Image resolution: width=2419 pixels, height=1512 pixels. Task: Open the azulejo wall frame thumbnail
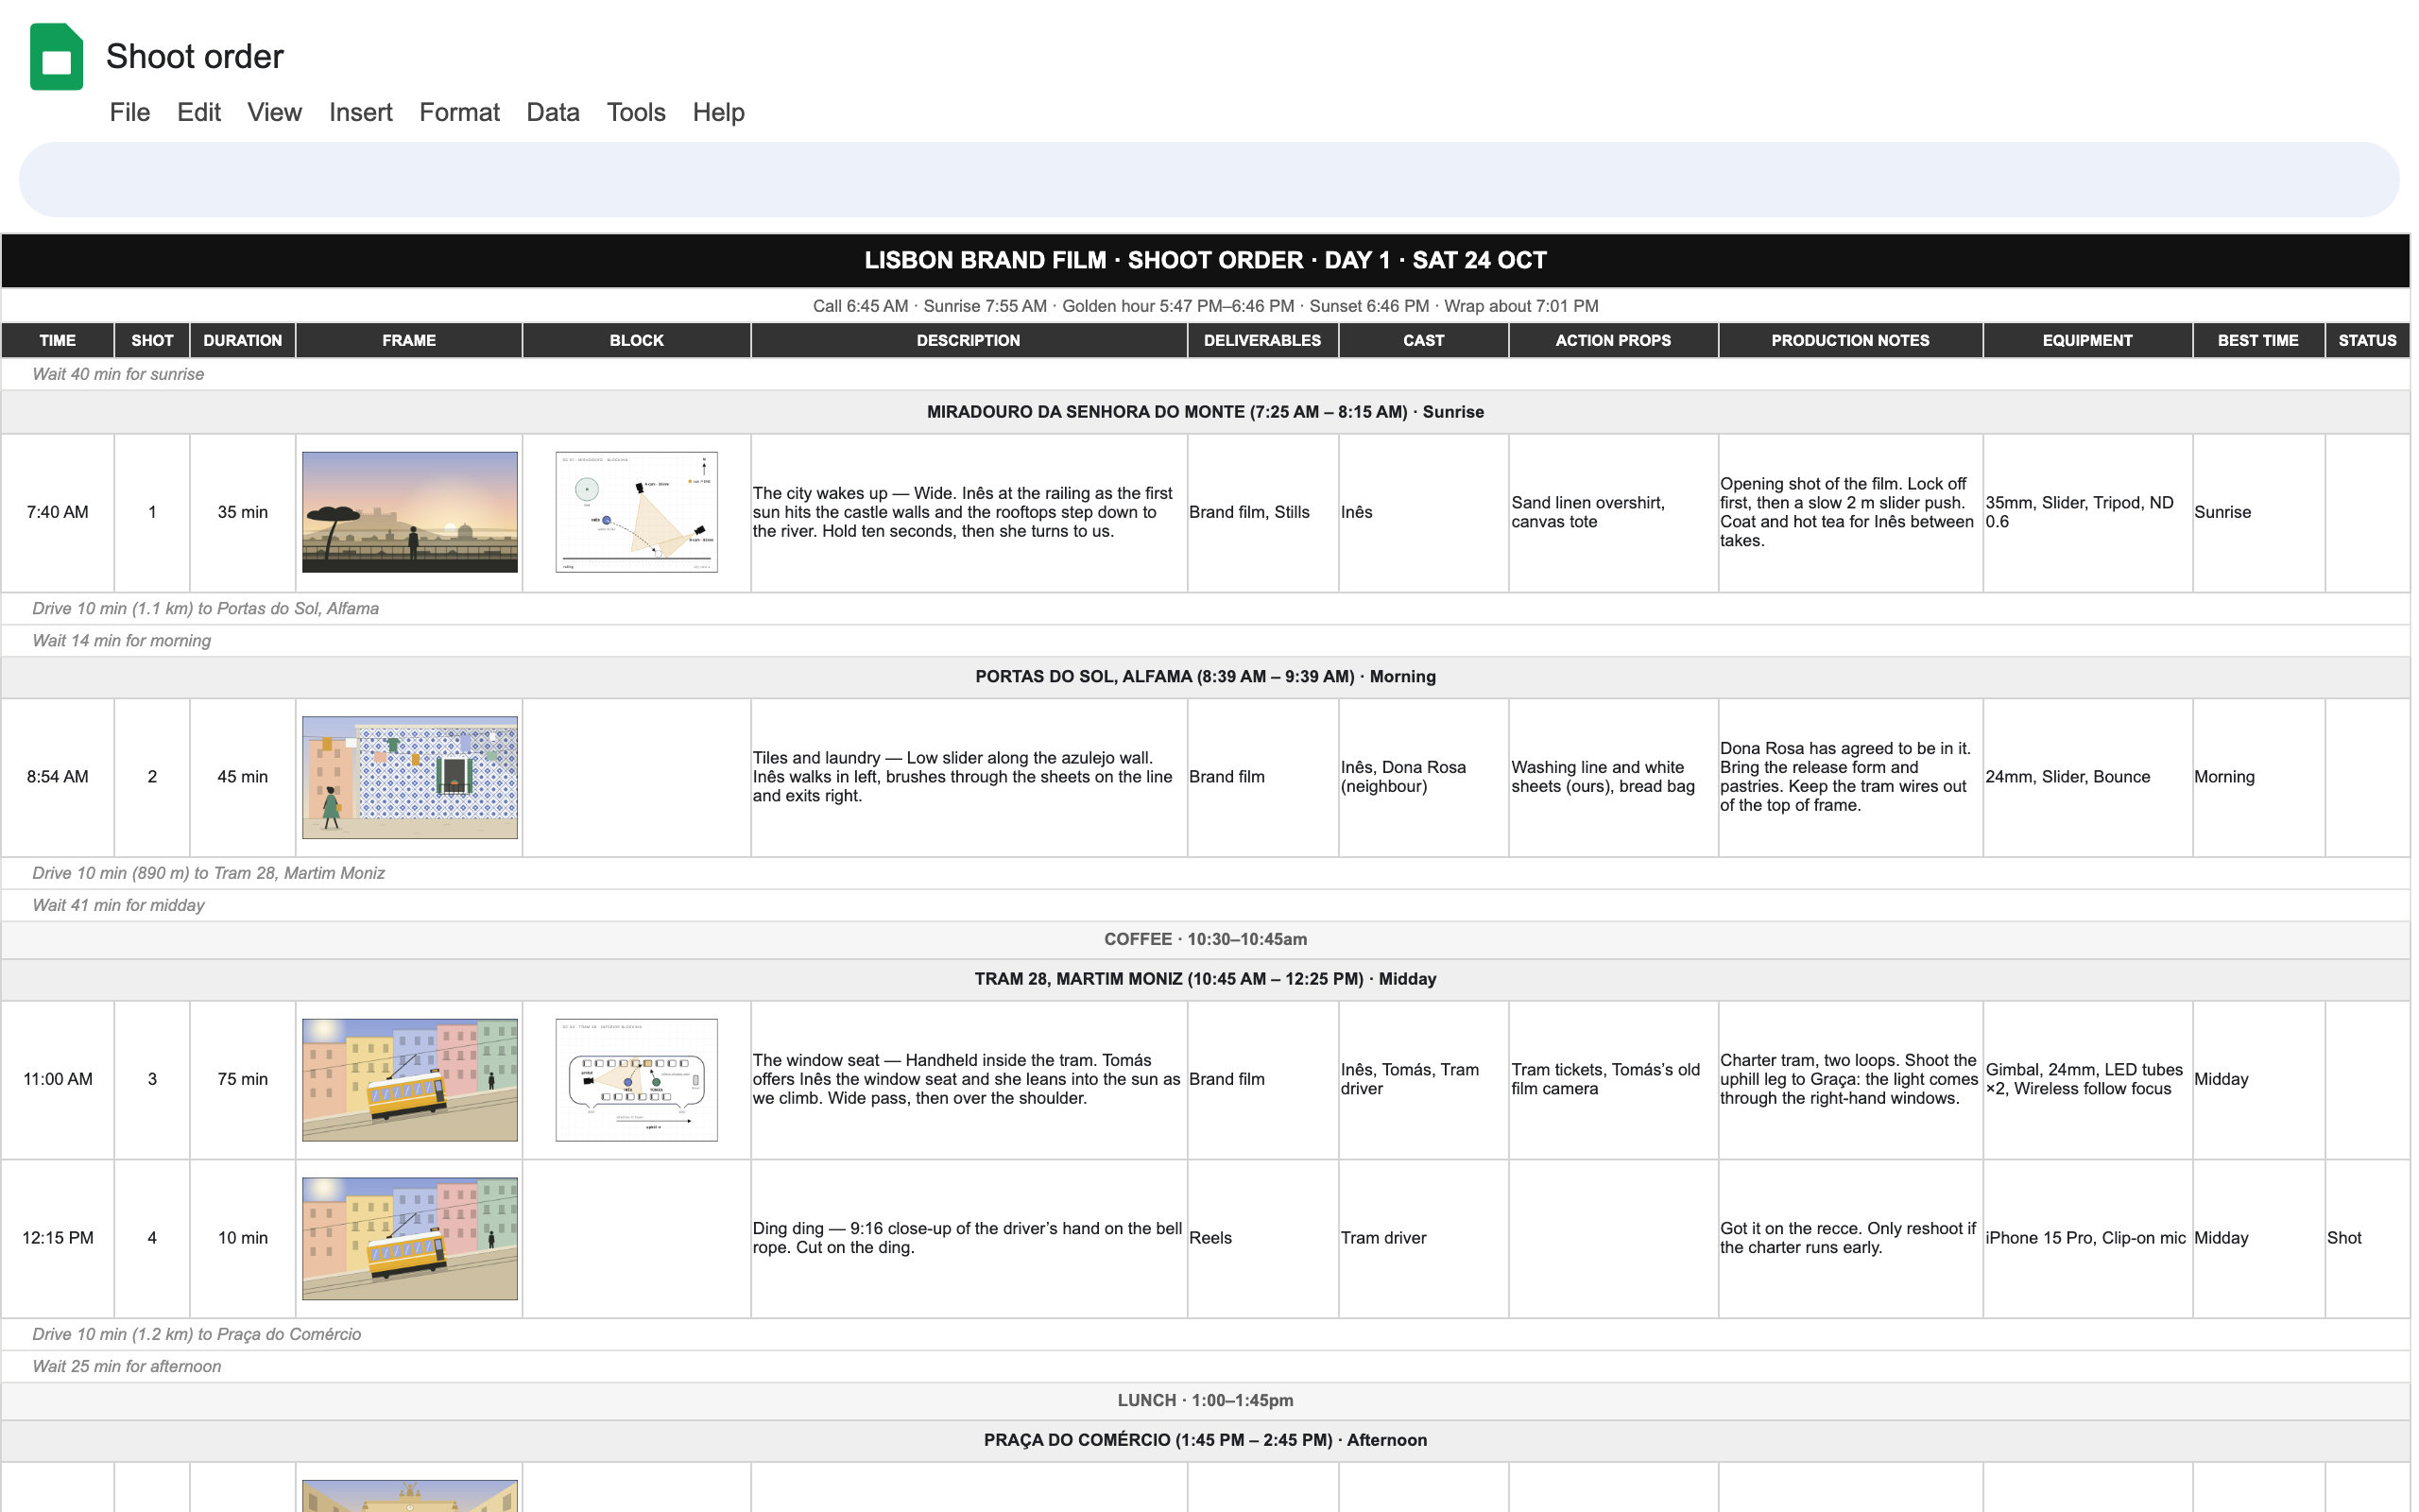coord(410,777)
